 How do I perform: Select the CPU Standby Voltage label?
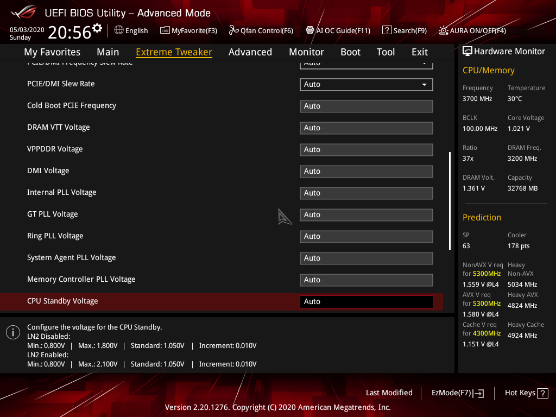tap(62, 301)
